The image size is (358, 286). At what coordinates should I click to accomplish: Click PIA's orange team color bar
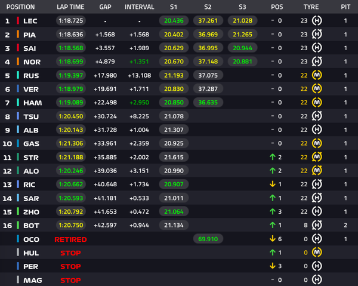coord(18,34)
